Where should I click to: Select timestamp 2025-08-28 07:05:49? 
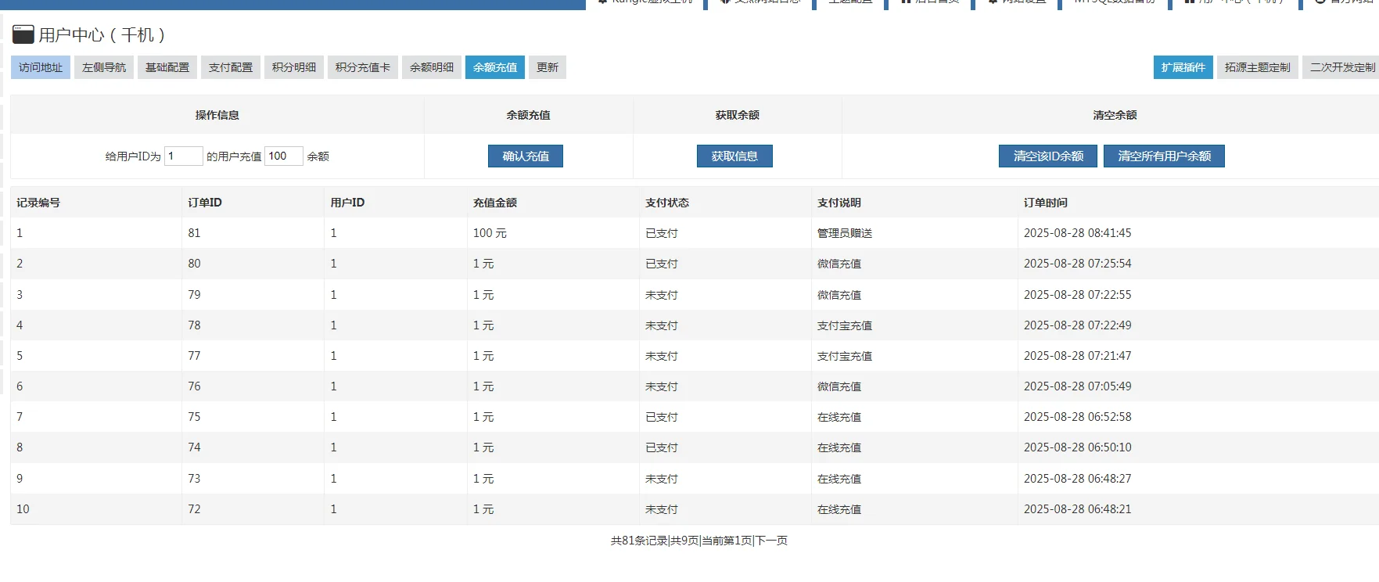[x=1078, y=386]
